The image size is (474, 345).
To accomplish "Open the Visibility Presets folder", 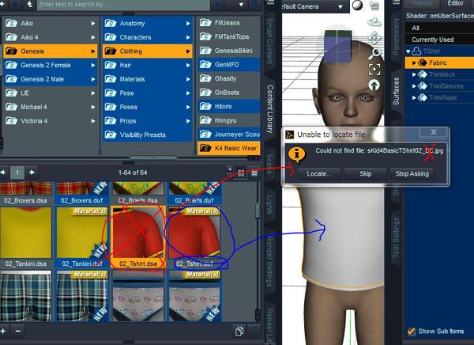I will (x=147, y=135).
